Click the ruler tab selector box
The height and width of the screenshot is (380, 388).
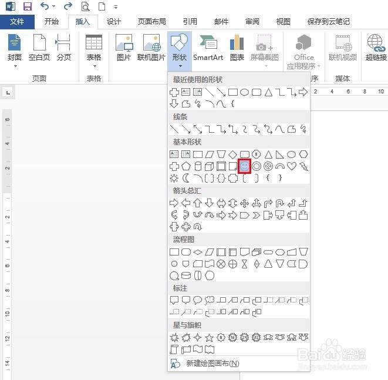[x=8, y=93]
